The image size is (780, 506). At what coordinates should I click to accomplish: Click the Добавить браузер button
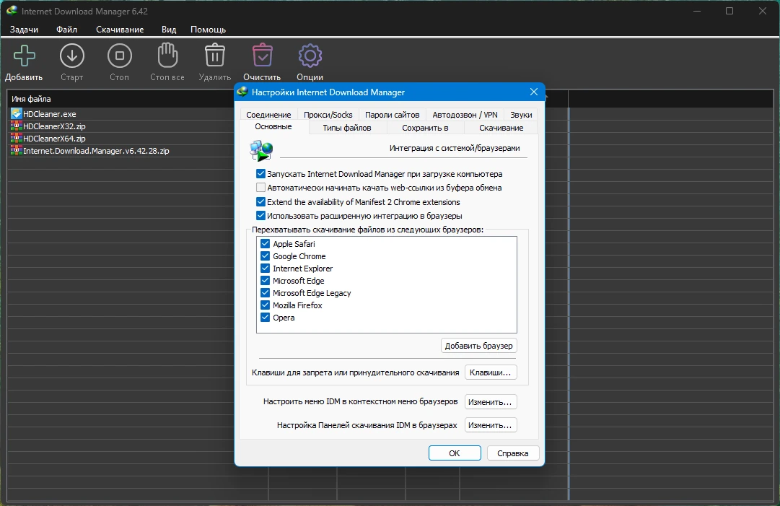point(478,345)
